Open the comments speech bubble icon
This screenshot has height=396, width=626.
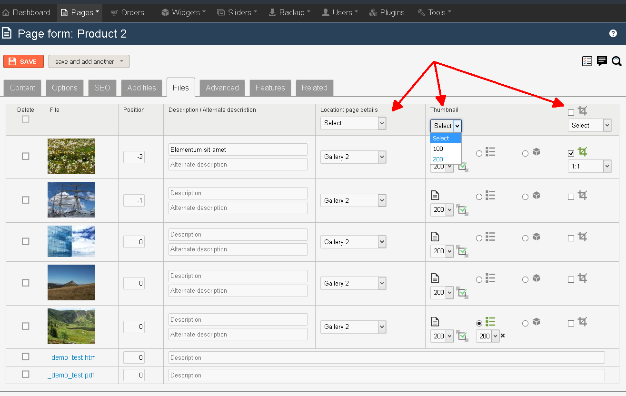[602, 61]
